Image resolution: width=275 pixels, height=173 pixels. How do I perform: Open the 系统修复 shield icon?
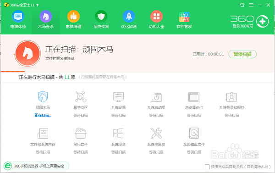pos(101,17)
